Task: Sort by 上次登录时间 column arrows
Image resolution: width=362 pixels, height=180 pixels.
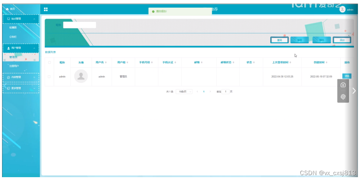Action: (291, 63)
